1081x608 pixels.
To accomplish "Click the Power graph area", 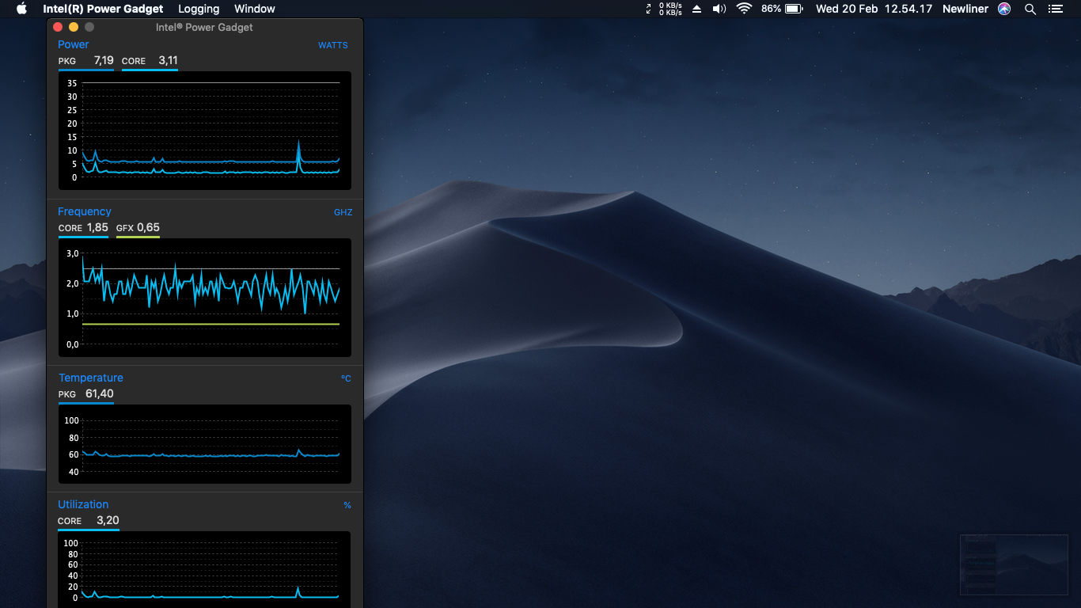I will pyautogui.click(x=205, y=131).
